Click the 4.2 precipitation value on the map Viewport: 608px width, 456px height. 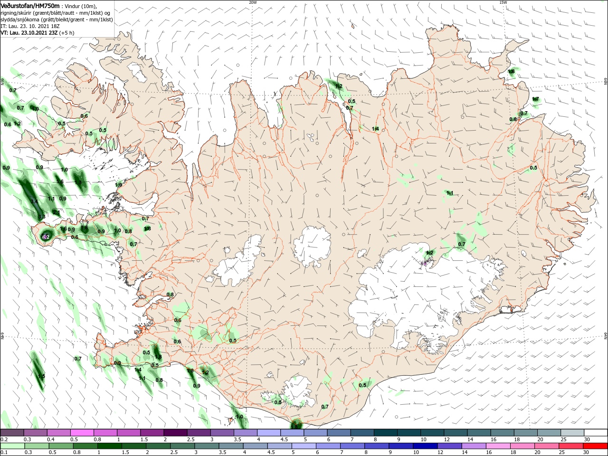[x=46, y=237]
